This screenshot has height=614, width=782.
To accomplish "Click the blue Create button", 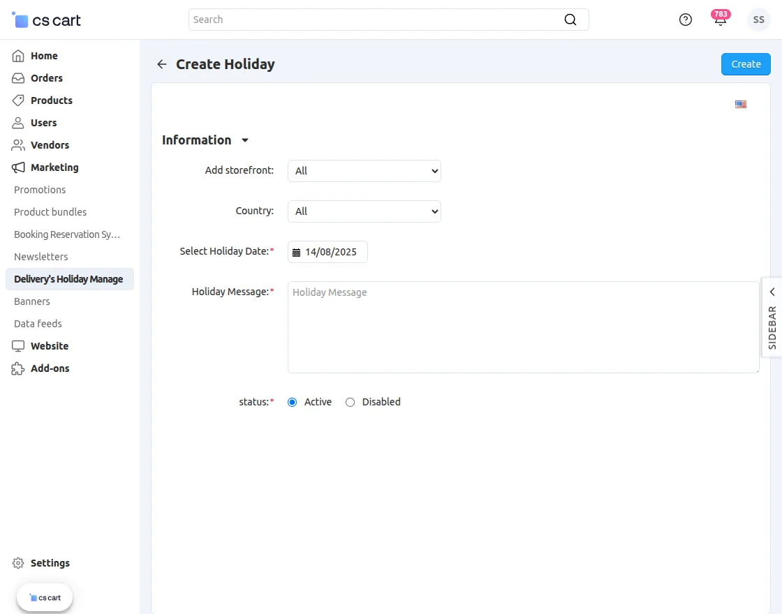I will click(x=746, y=64).
